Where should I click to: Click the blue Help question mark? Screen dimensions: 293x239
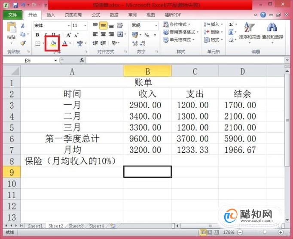pyautogui.click(x=263, y=15)
